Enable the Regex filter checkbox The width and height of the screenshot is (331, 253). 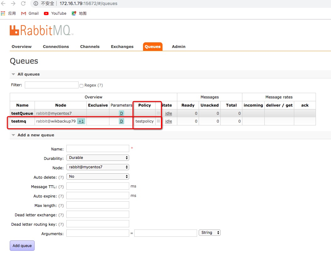click(81, 86)
